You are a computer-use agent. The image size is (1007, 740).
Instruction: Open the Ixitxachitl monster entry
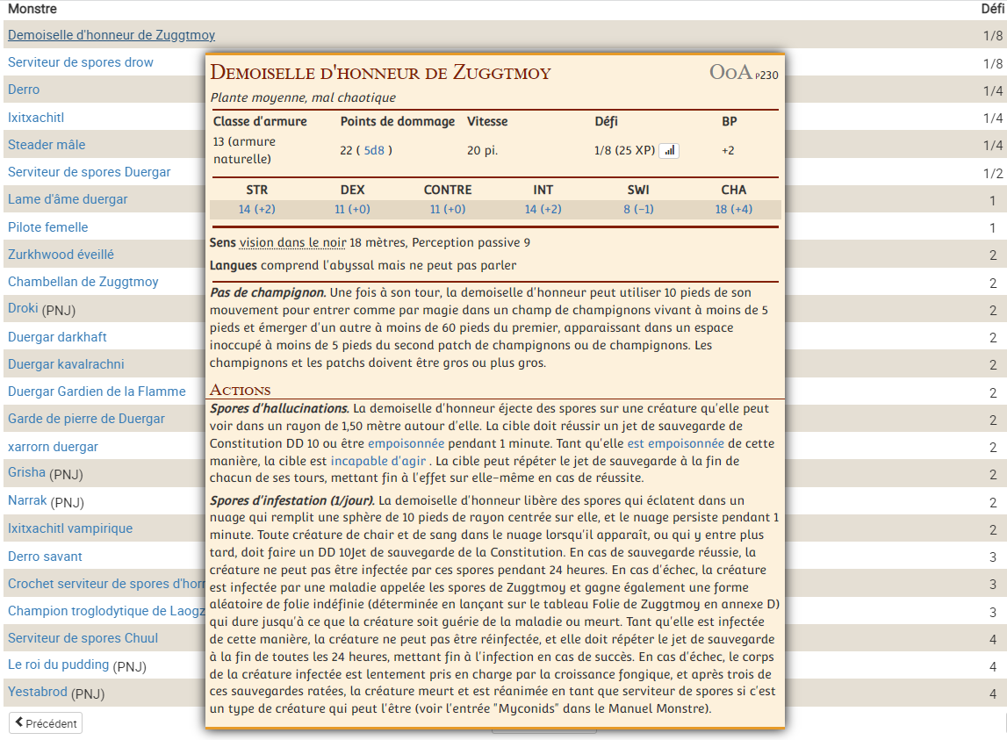click(x=36, y=118)
